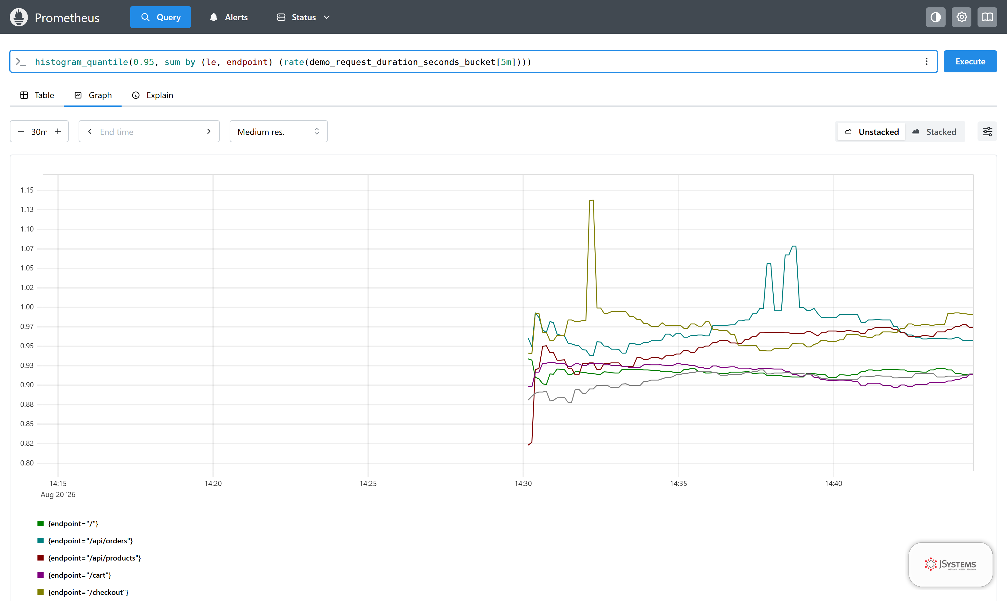The image size is (1007, 601).
Task: Switch chart to Unstacked mode
Action: 871,132
